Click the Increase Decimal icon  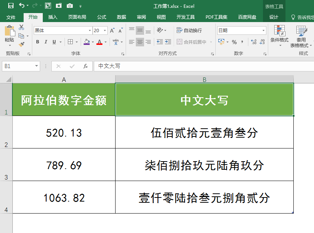[x=254, y=42]
